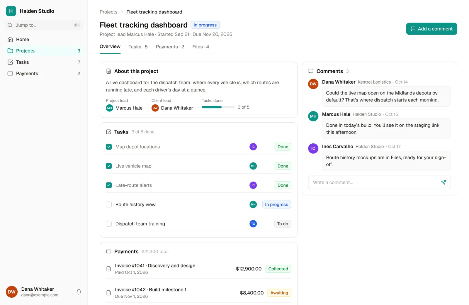469x305 pixels.
Task: Click the Tasks done progress bar
Action: pos(218,107)
